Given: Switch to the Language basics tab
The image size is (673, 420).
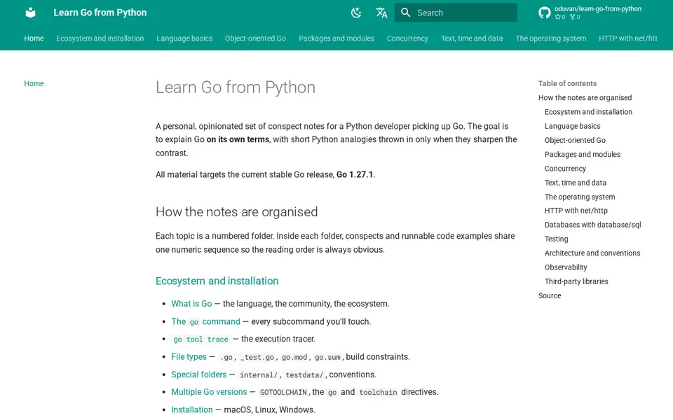Looking at the screenshot, I should click(184, 38).
